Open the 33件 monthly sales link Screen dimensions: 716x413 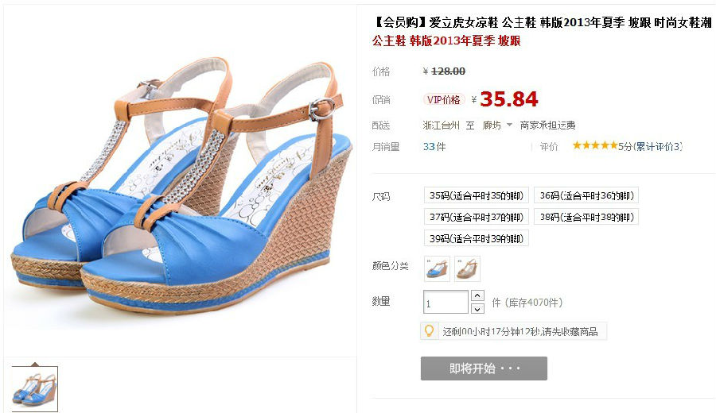click(x=434, y=146)
